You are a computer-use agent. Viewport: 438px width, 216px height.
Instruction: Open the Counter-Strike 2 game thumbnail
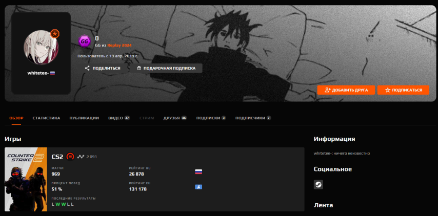(26, 179)
